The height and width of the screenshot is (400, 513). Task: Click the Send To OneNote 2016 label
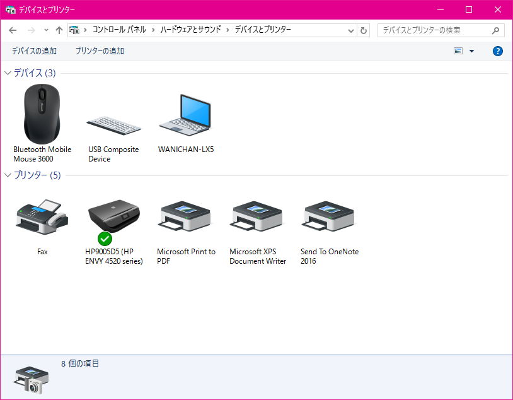pyautogui.click(x=330, y=256)
